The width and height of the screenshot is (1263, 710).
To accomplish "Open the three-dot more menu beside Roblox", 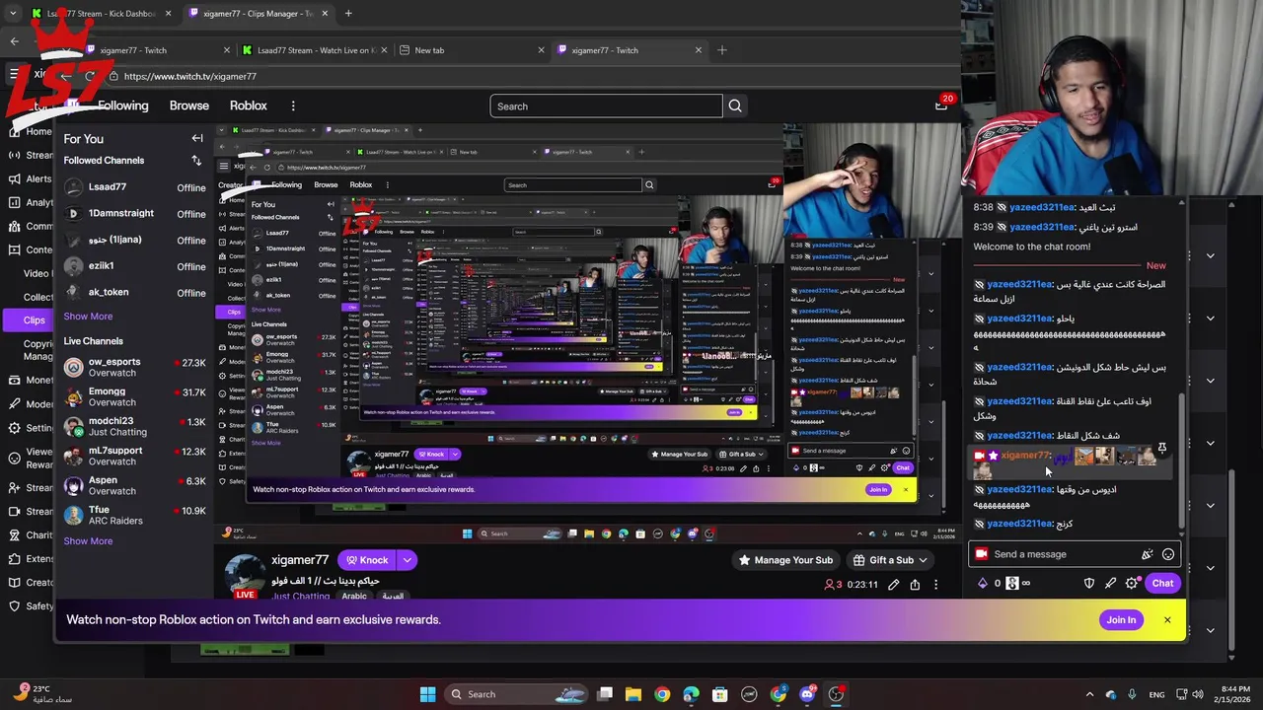I will point(293,106).
